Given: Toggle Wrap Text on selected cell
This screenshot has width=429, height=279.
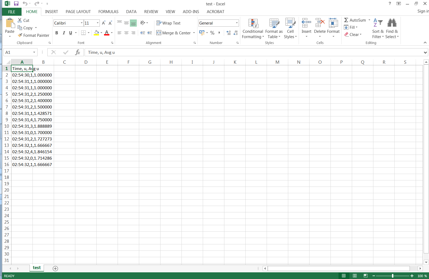Looking at the screenshot, I should 168,23.
